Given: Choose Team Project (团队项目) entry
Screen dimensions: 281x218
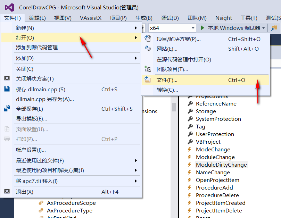Looking at the screenshot, I should (206, 69).
